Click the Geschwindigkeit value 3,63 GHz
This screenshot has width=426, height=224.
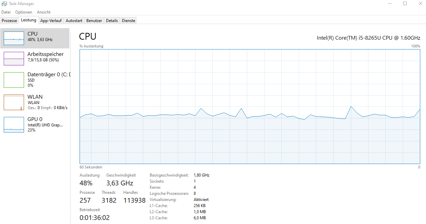click(120, 183)
